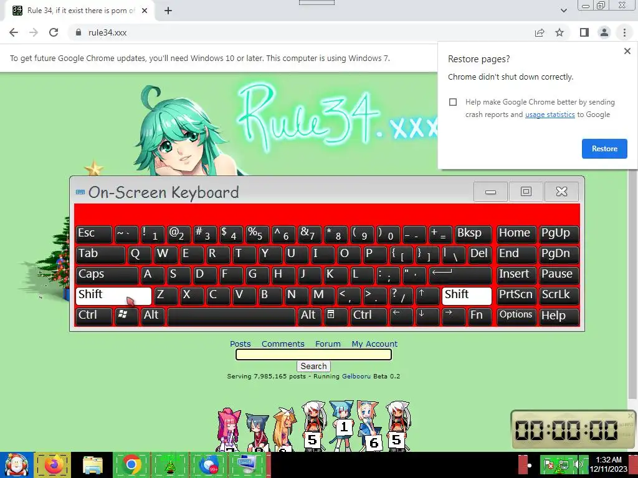Open the Forum link
The width and height of the screenshot is (638, 478).
pos(328,344)
